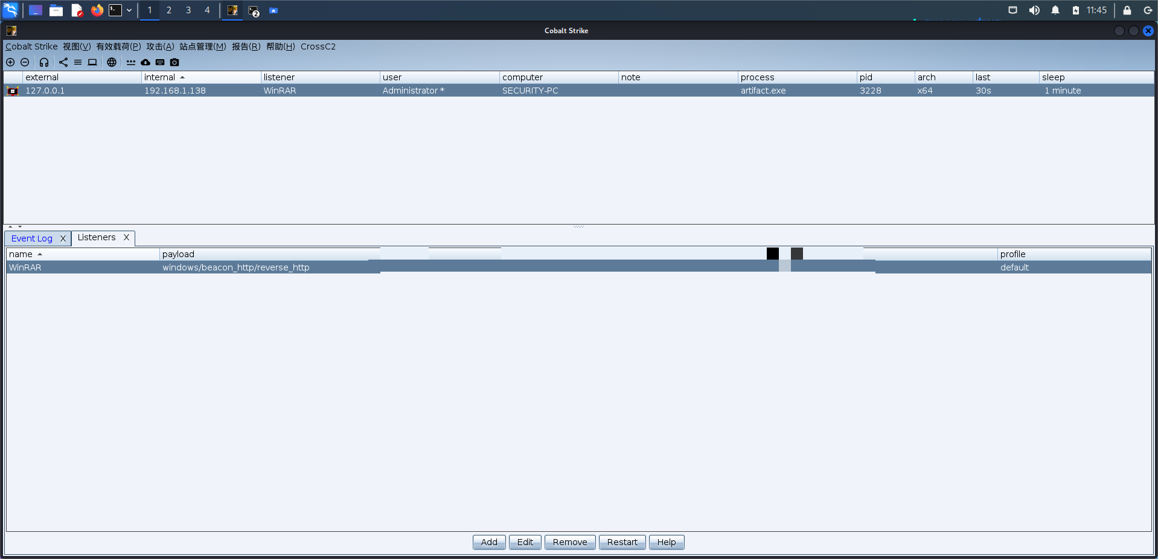The image size is (1158, 559).
Task: Open the 视图(V) menu
Action: pos(77,46)
